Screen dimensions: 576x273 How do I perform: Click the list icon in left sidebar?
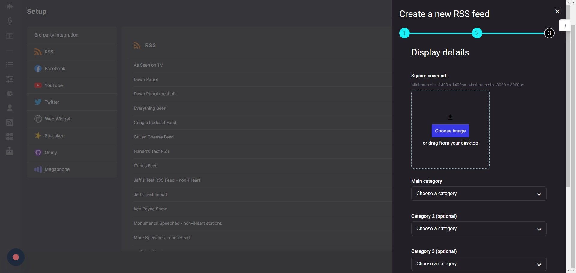(10, 65)
